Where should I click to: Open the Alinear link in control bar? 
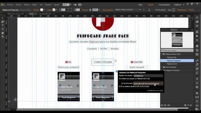tap(191, 10)
